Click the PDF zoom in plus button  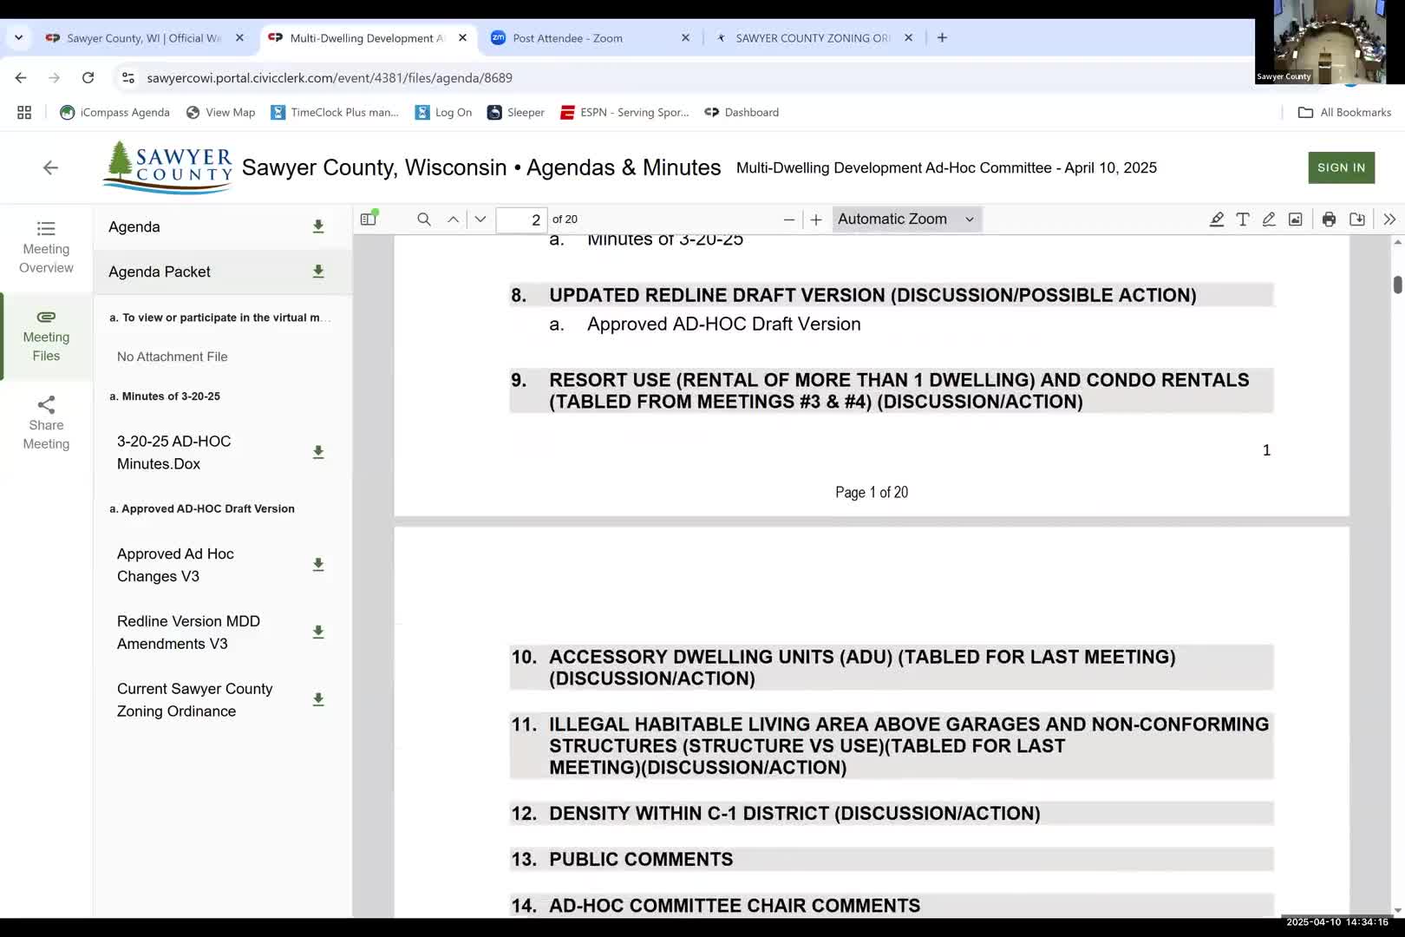[816, 220]
